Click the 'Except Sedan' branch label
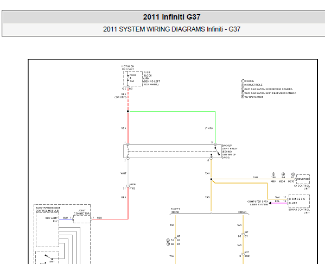This screenshot has width=325, height=264. (x=175, y=210)
